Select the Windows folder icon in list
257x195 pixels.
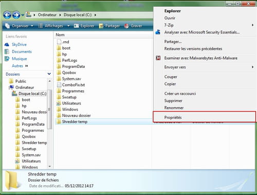click(59, 109)
